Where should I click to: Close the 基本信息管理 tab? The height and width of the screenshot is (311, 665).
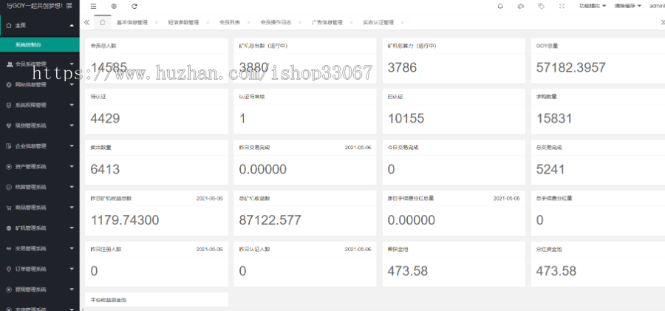point(157,22)
